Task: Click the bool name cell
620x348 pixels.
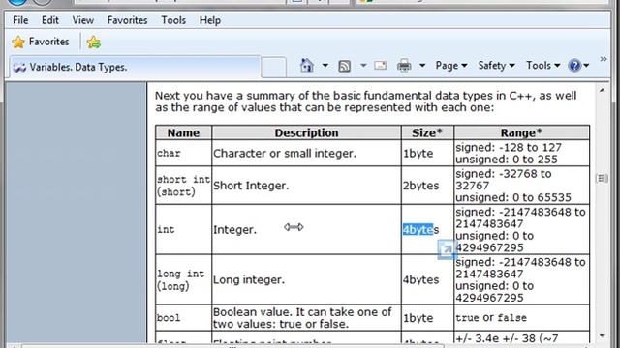Action: (183, 318)
